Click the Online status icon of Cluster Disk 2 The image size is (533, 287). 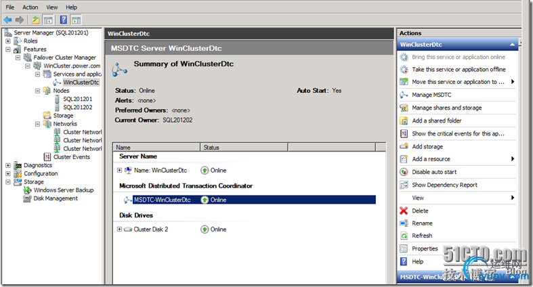tap(205, 229)
